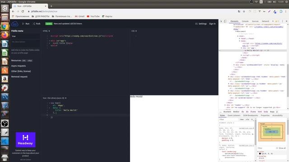Fork the current fiddle
The width and height of the screenshot is (289, 162).
(37, 24)
